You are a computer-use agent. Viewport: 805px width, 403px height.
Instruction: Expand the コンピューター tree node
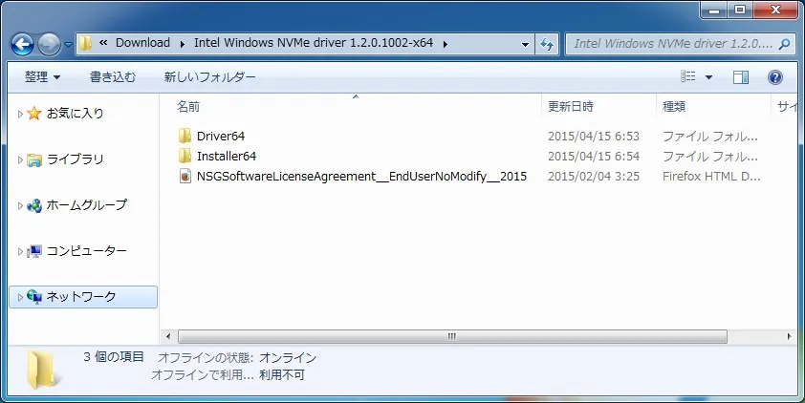[20, 251]
